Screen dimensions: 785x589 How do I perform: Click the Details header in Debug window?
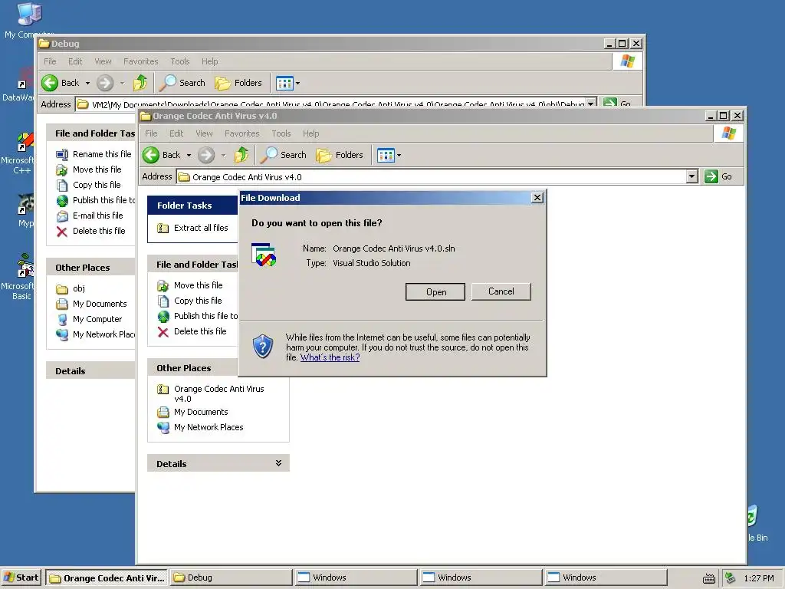pos(90,370)
